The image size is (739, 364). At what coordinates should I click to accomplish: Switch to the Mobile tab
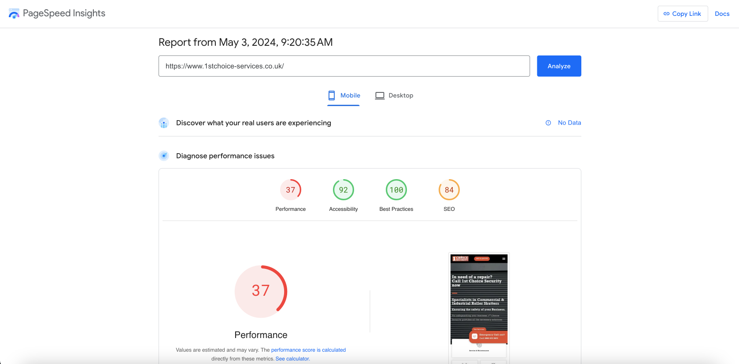click(344, 96)
